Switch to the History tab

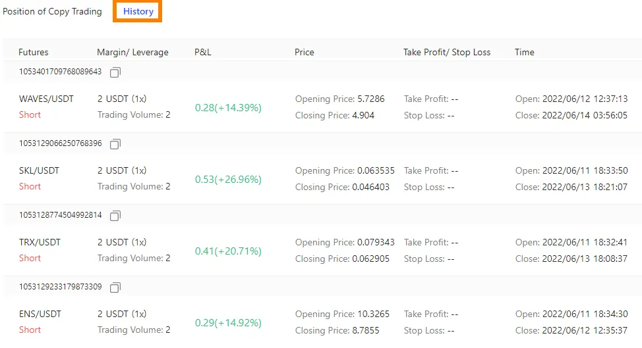[x=138, y=12]
